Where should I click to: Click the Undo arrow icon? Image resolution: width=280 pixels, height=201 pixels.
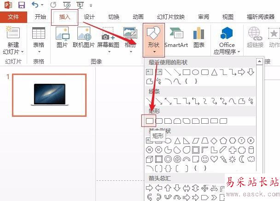tap(35, 5)
